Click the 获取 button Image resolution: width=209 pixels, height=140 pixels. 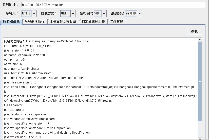195,31
